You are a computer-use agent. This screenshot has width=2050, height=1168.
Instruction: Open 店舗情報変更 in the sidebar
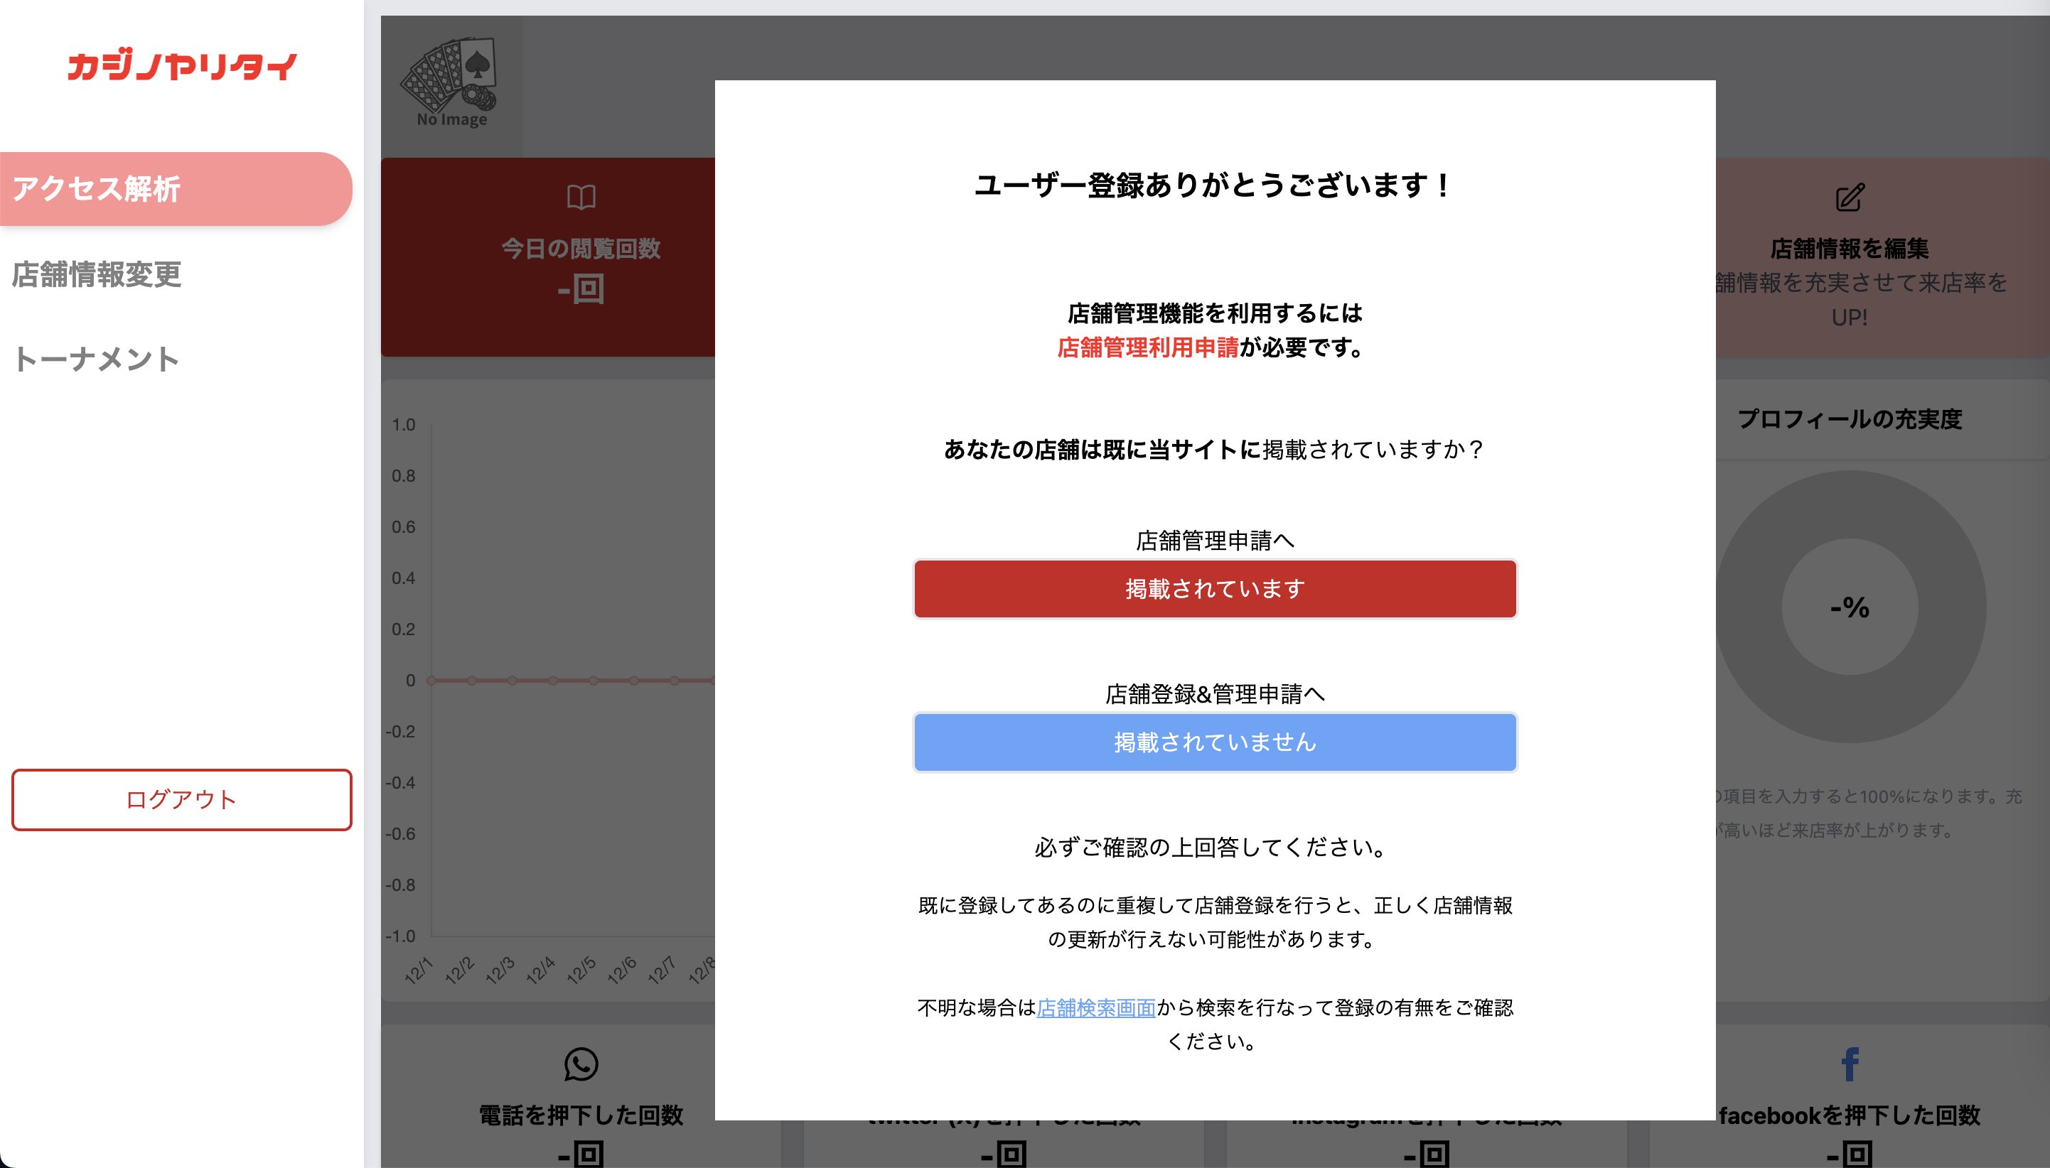[96, 274]
